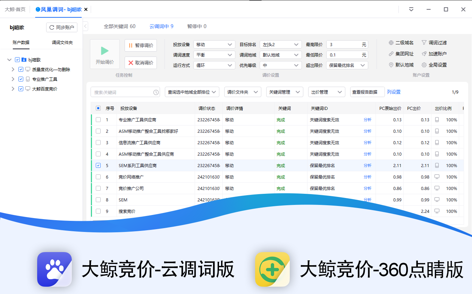Click the mobile device icon in row 1
Screen dimensions: 472x294
pyautogui.click(x=437, y=120)
